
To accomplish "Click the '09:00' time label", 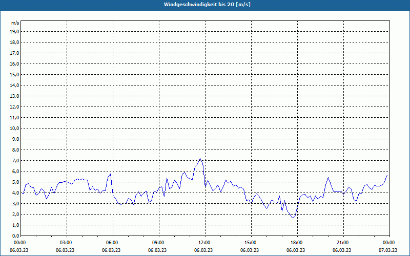I will (x=158, y=243).
